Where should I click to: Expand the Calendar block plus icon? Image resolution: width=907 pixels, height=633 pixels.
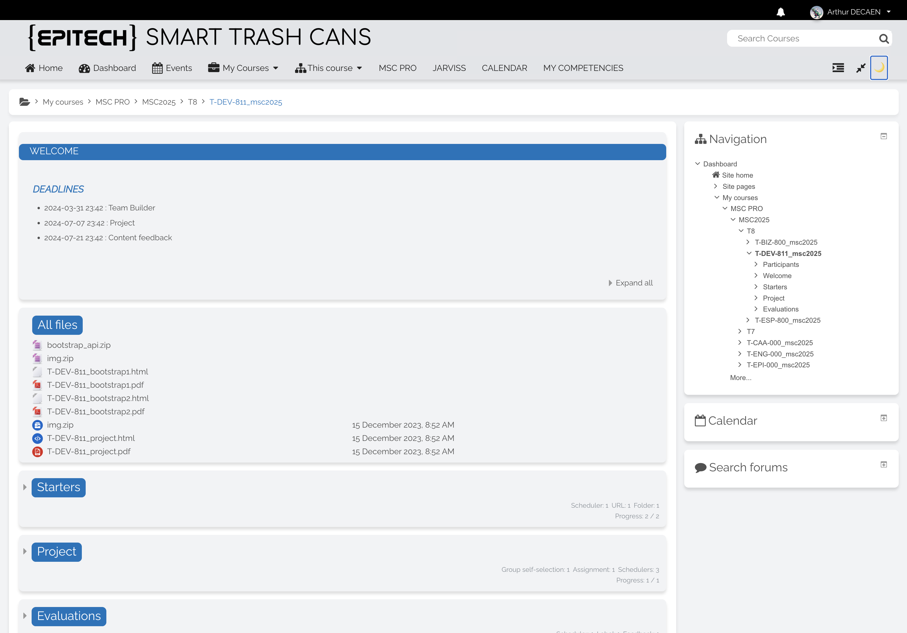(884, 418)
